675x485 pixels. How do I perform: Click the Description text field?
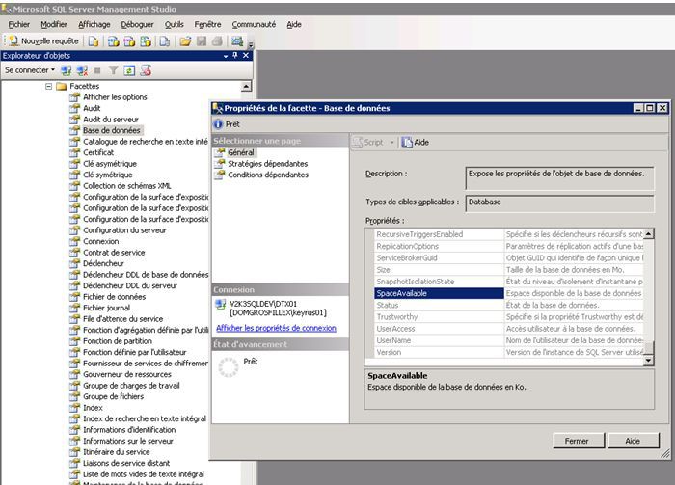(559, 178)
